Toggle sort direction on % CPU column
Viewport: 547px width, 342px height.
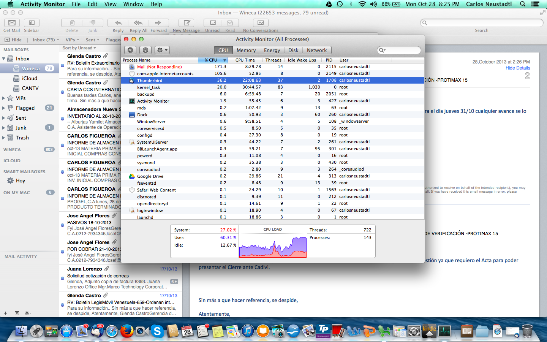[x=213, y=60]
